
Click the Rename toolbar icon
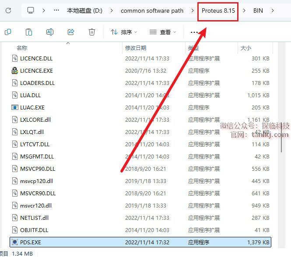[50, 32]
